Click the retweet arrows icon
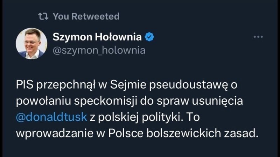 pyautogui.click(x=42, y=16)
